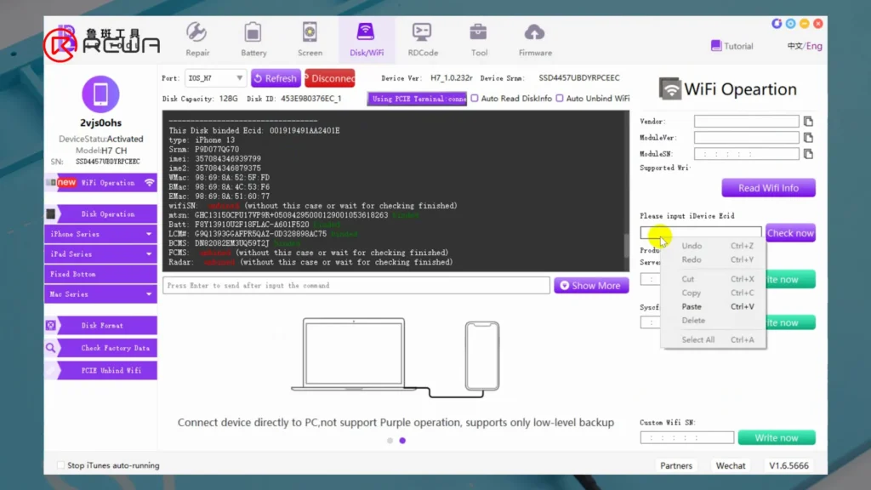Toggle Stop iTunes auto-running checkbox
871x490 pixels.
[x=60, y=465]
